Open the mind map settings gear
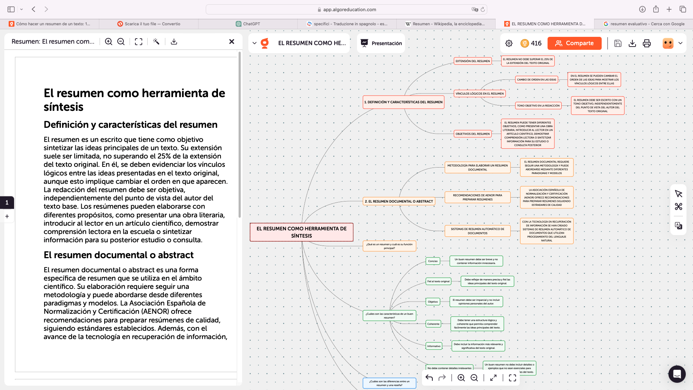 click(x=509, y=43)
